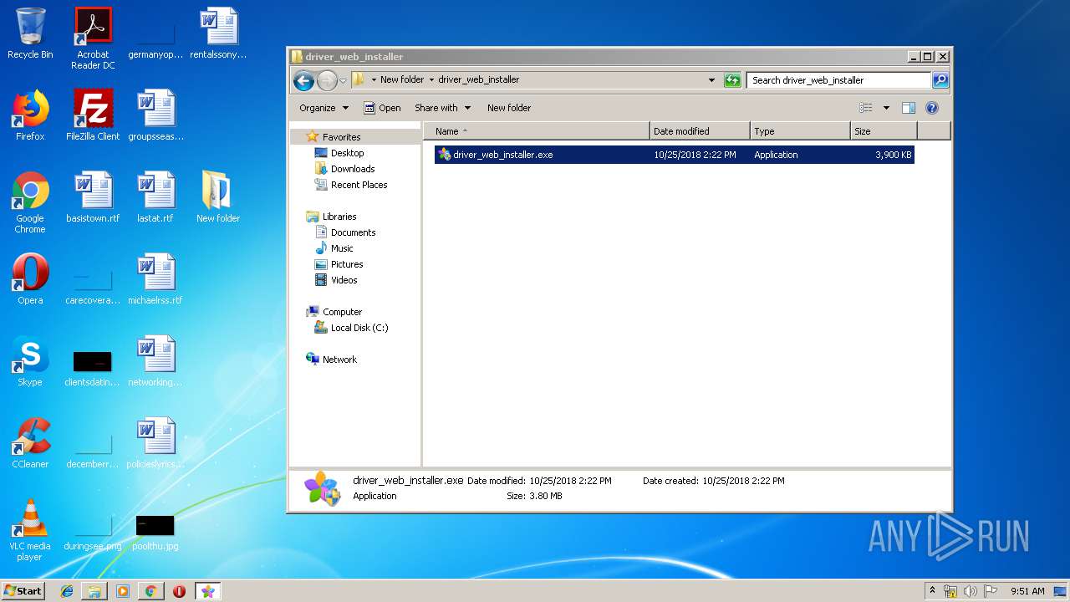This screenshot has width=1070, height=602.
Task: Open Chrome from taskbar
Action: (150, 591)
